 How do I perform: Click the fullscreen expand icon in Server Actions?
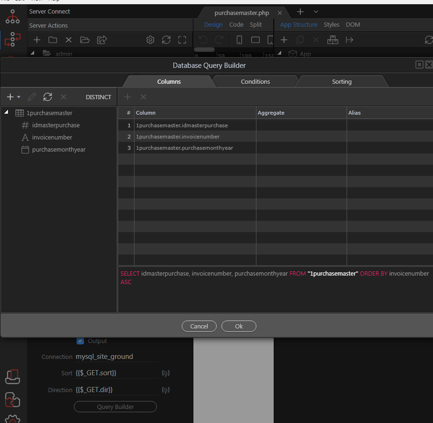pos(182,40)
